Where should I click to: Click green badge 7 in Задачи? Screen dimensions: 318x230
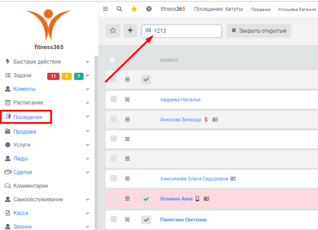79,76
